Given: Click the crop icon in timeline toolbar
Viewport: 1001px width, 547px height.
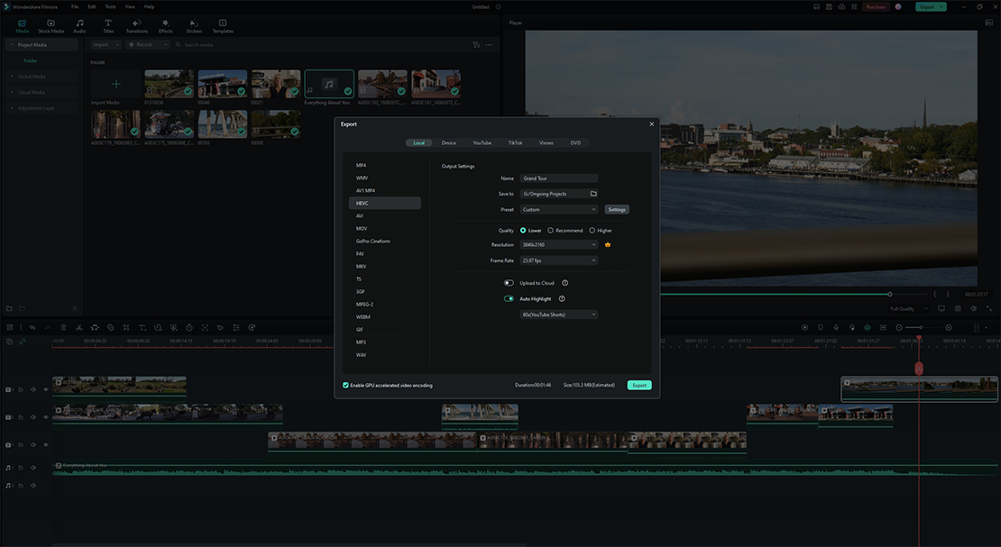Looking at the screenshot, I should [126, 327].
